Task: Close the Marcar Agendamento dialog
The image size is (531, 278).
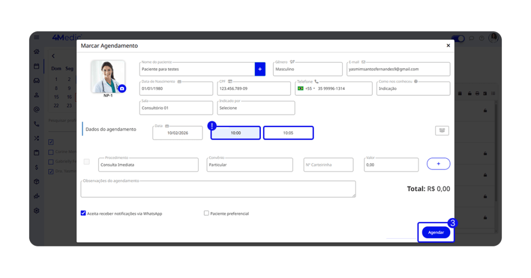Action: [448, 46]
